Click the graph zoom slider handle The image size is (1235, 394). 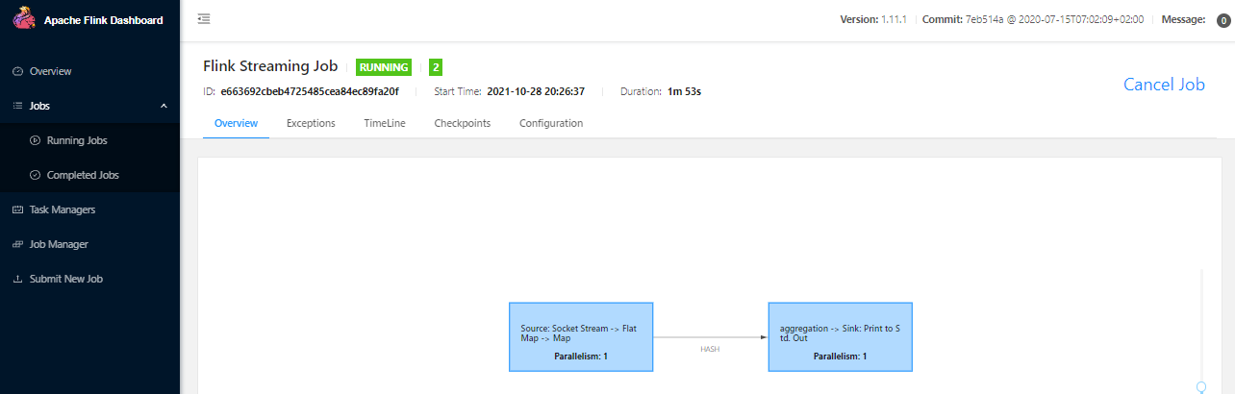(1201, 386)
